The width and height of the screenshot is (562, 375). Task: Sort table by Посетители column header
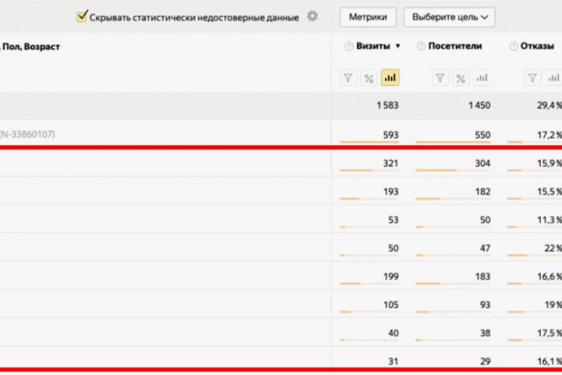coord(455,46)
